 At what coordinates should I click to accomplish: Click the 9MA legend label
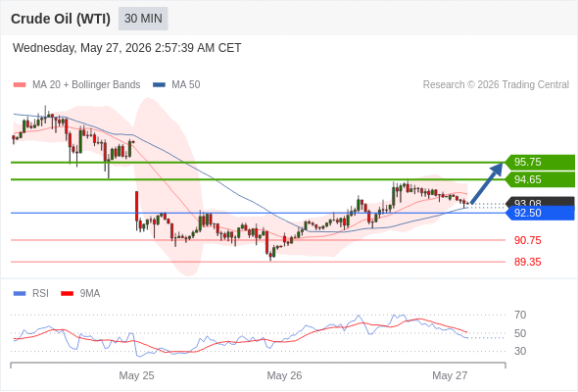click(x=90, y=294)
